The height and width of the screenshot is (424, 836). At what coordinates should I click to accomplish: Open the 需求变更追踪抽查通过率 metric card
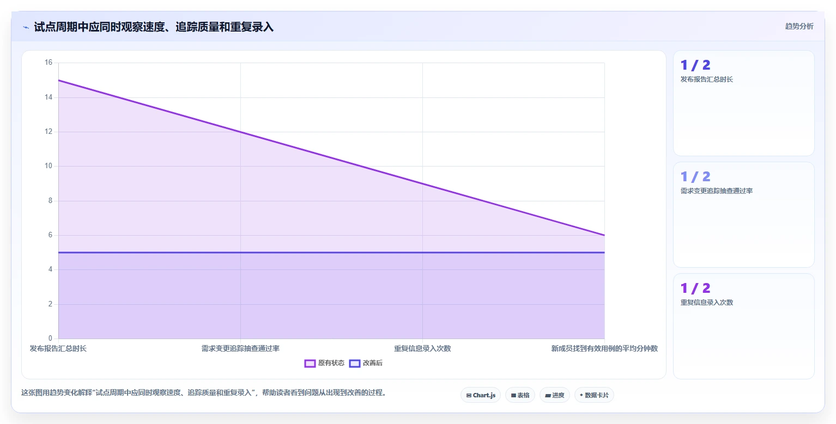pyautogui.click(x=744, y=215)
